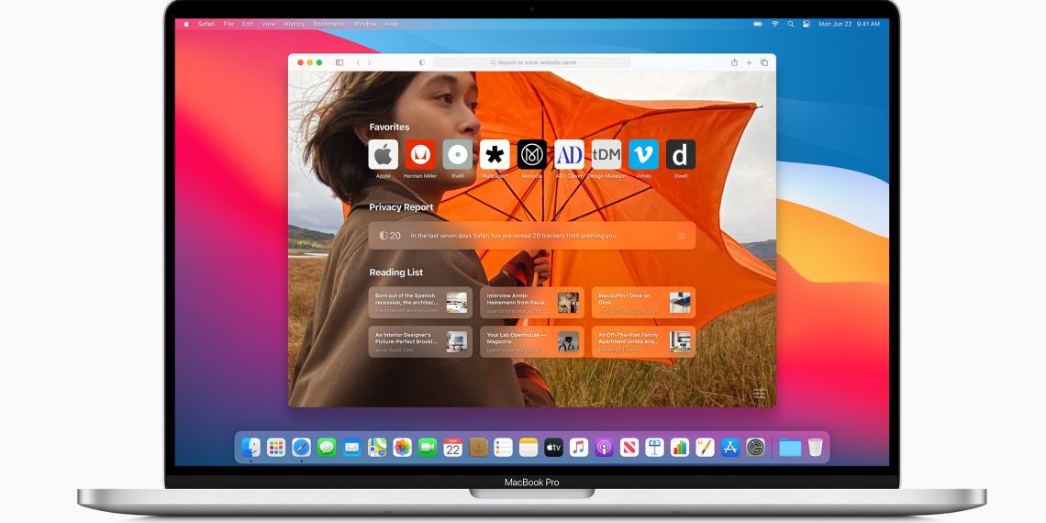Open a new tab with plus icon

(x=749, y=62)
